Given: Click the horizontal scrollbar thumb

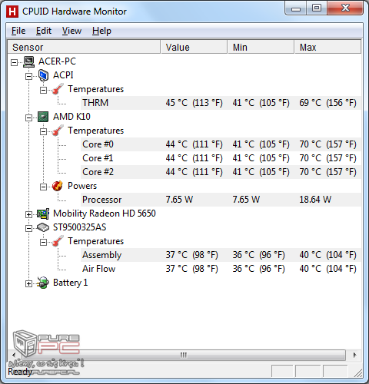Looking at the screenshot, I should (184, 355).
